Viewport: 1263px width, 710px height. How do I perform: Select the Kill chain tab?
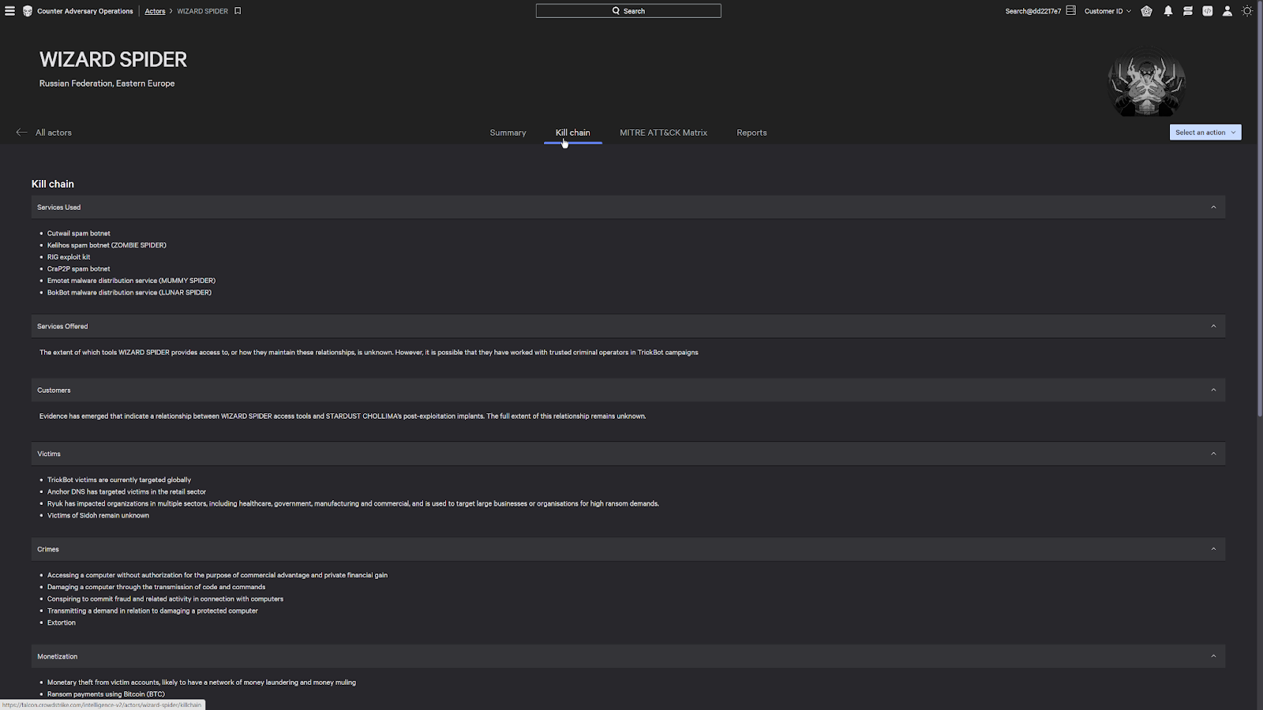coord(572,133)
